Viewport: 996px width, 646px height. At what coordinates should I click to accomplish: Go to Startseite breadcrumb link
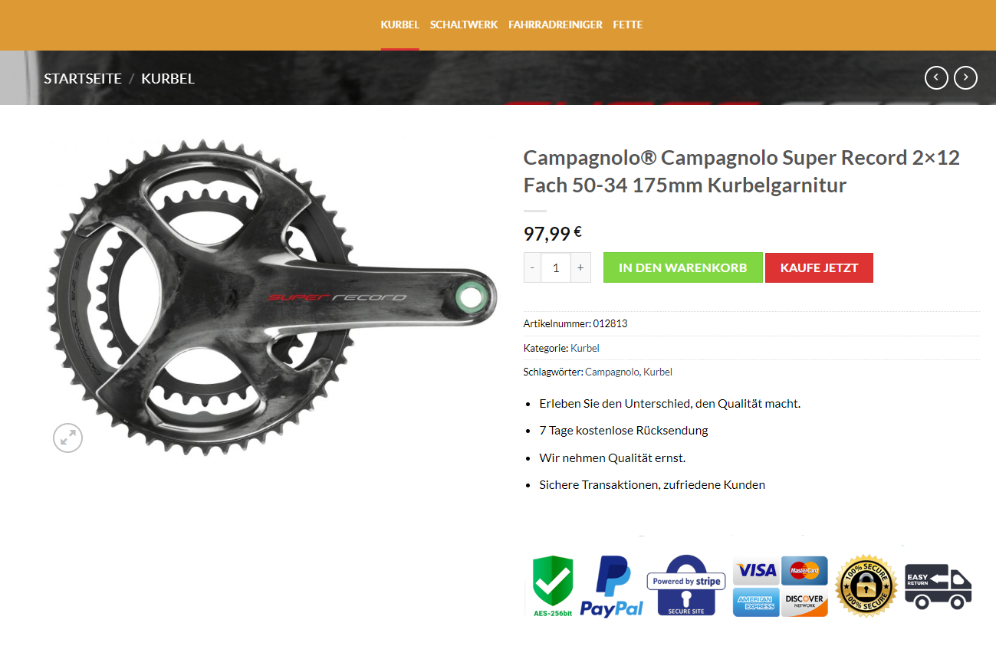pyautogui.click(x=83, y=78)
